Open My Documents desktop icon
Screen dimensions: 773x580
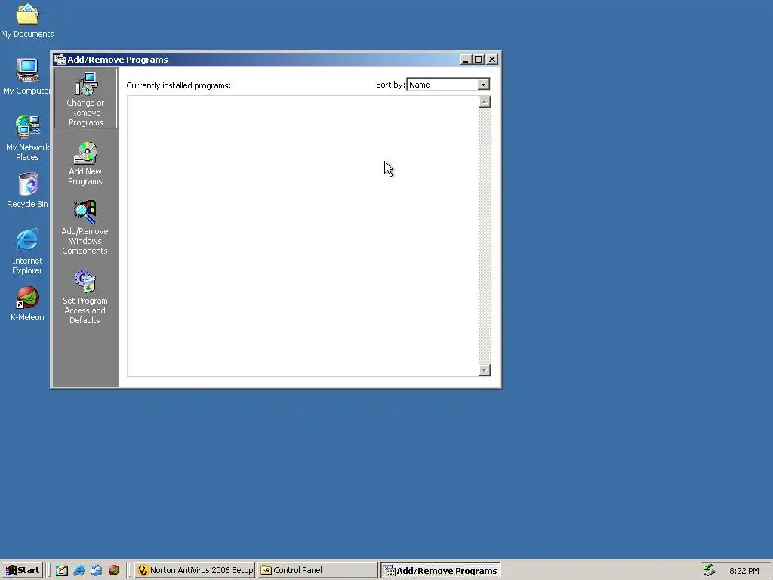[27, 20]
